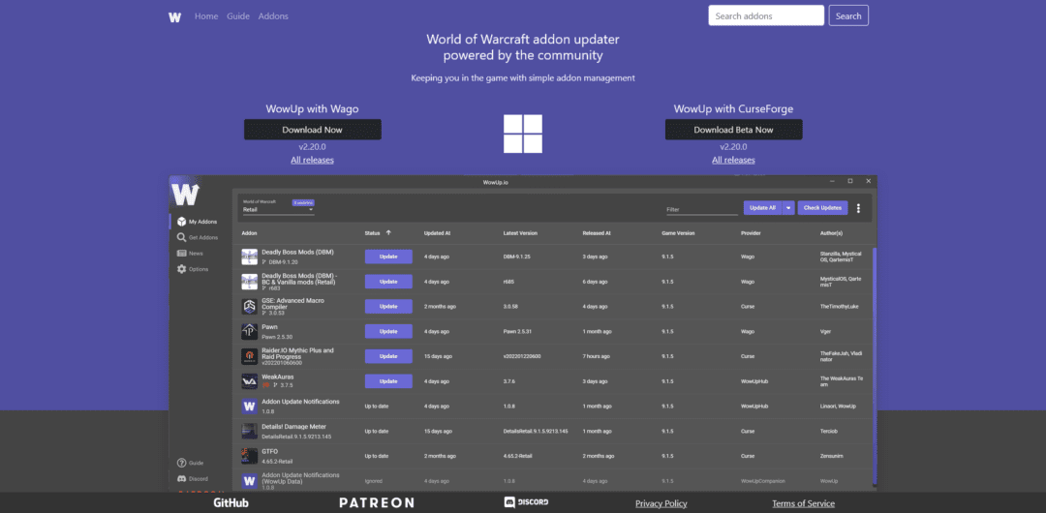The image size is (1046, 513).
Task: Click Download Beta Now for CurseForge
Action: coord(733,130)
